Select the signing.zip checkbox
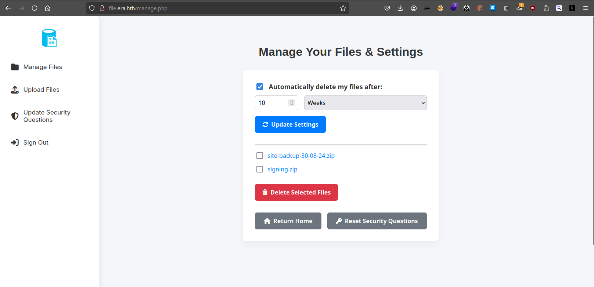Image resolution: width=594 pixels, height=287 pixels. pos(260,169)
